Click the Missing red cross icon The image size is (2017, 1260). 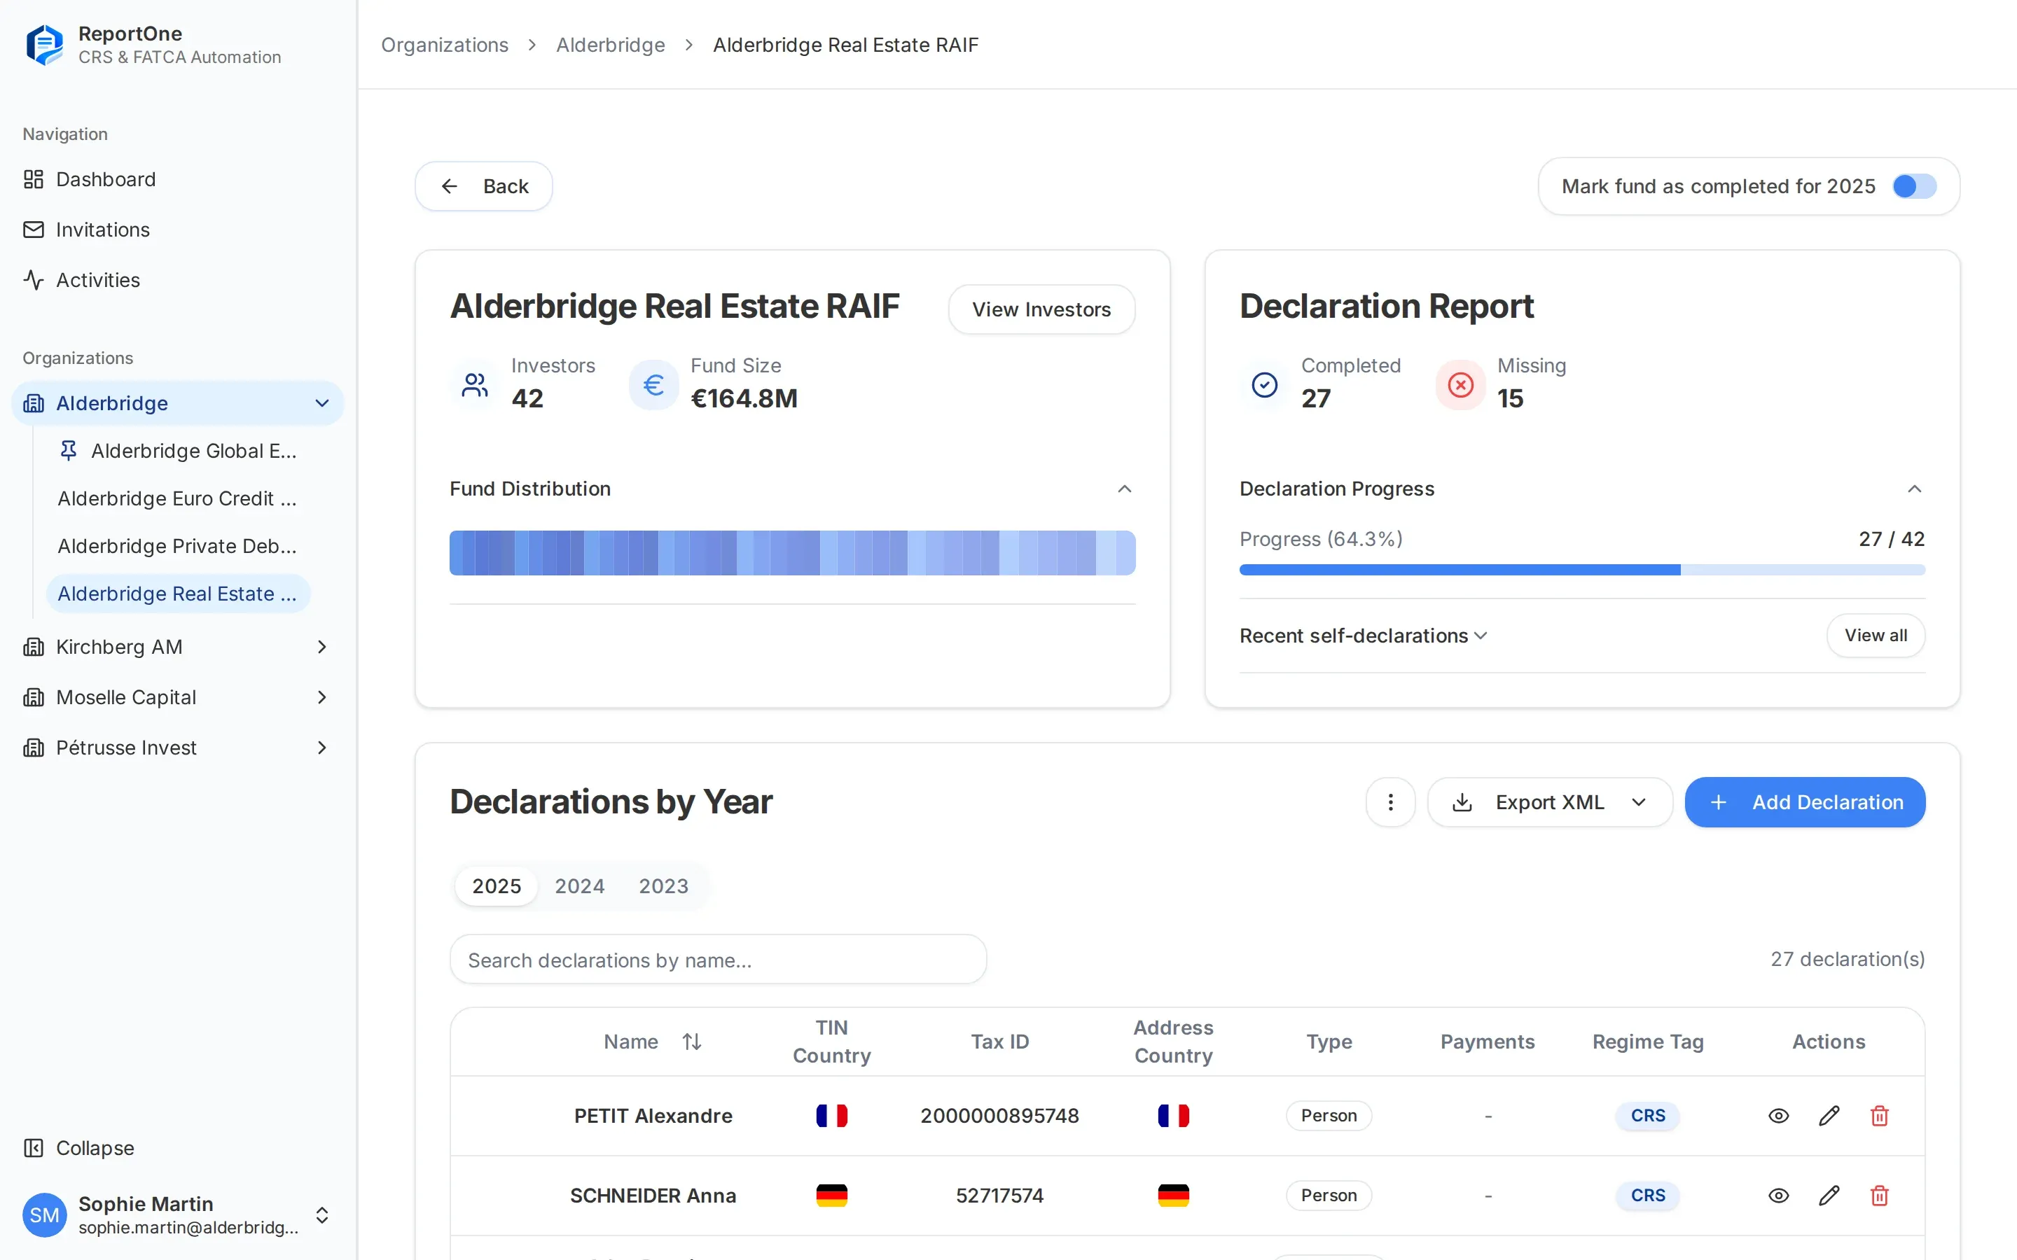1460,385
